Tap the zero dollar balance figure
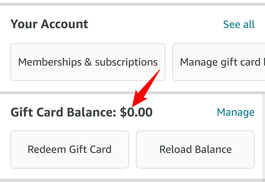 point(136,112)
